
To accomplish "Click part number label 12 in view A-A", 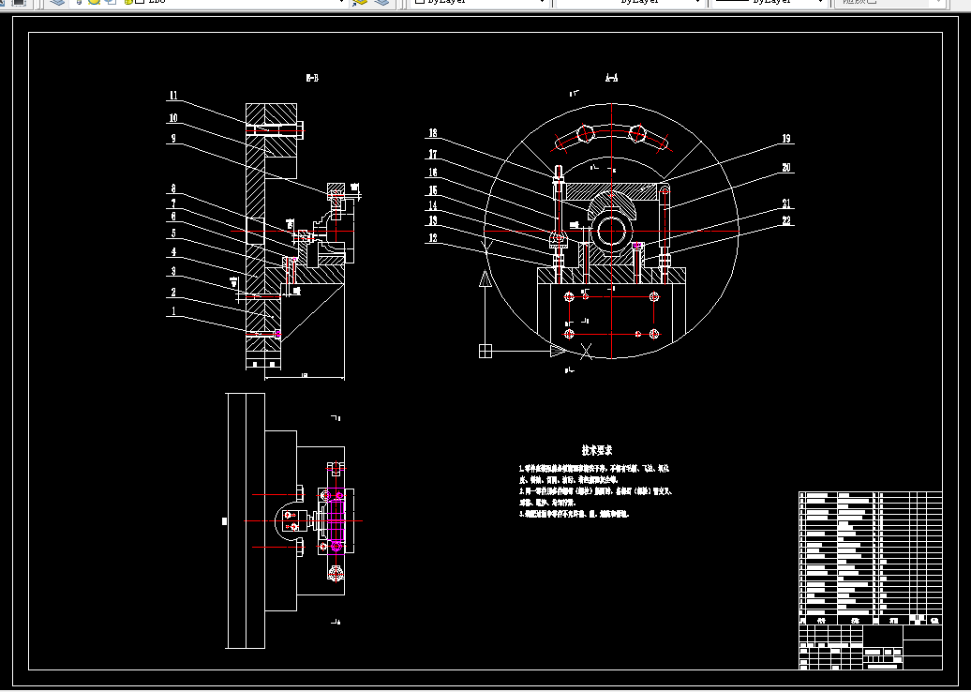I will pos(433,237).
